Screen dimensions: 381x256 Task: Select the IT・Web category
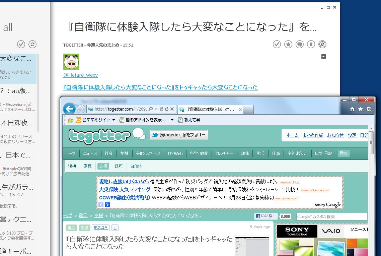[175, 153]
